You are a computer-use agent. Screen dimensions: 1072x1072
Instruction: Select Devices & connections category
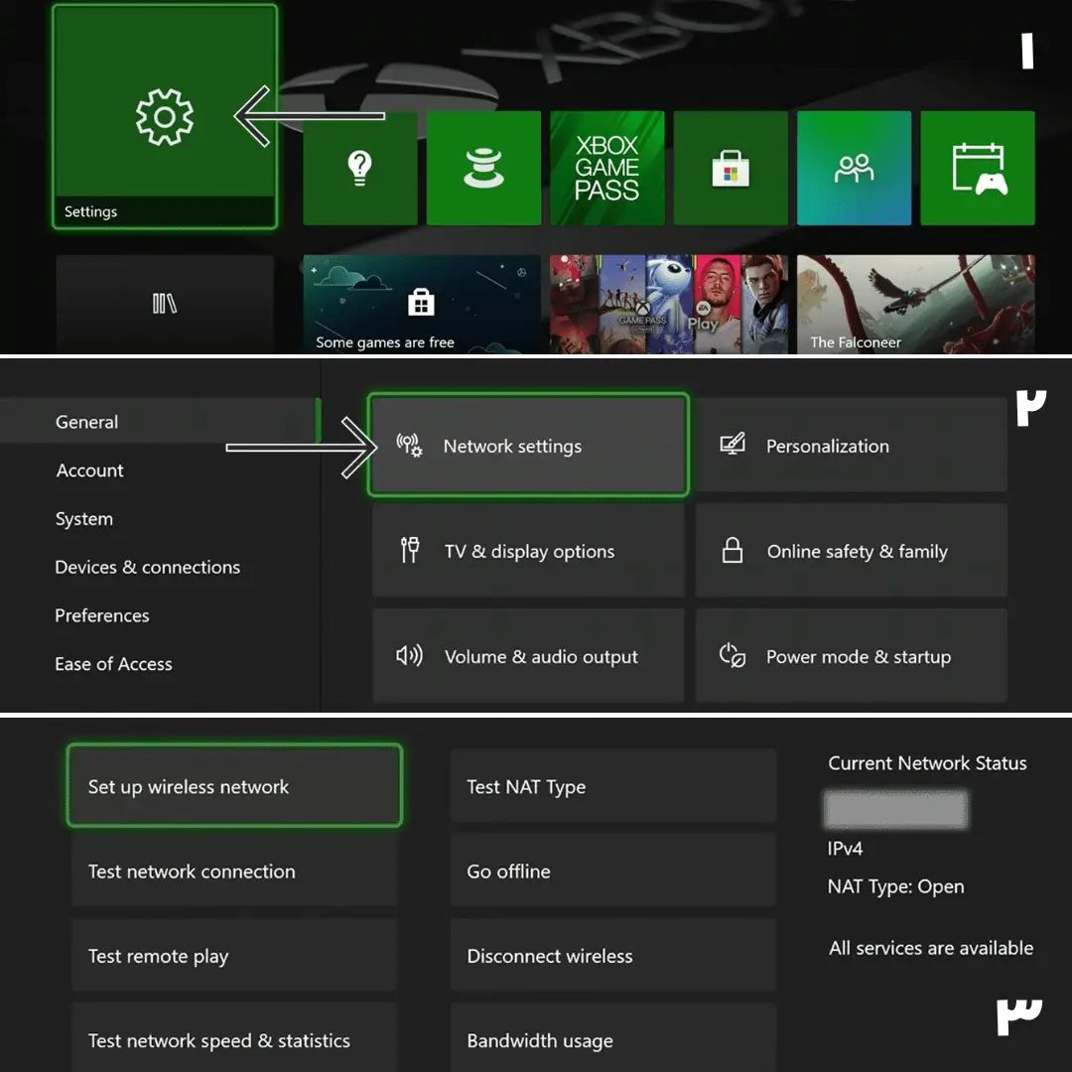(x=148, y=568)
